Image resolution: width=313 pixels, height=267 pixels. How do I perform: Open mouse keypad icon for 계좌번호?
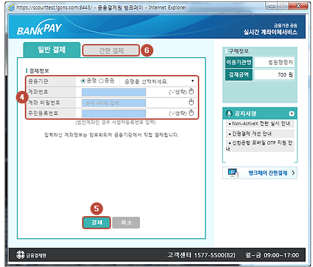191,92
